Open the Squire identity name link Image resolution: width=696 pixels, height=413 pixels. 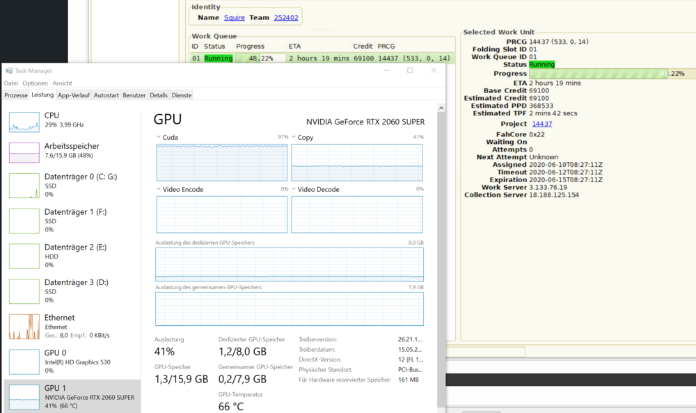click(234, 17)
